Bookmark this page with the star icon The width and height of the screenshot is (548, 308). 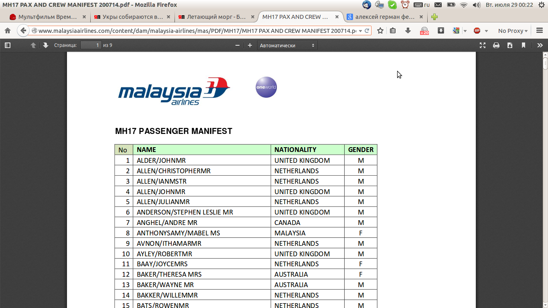point(380,31)
